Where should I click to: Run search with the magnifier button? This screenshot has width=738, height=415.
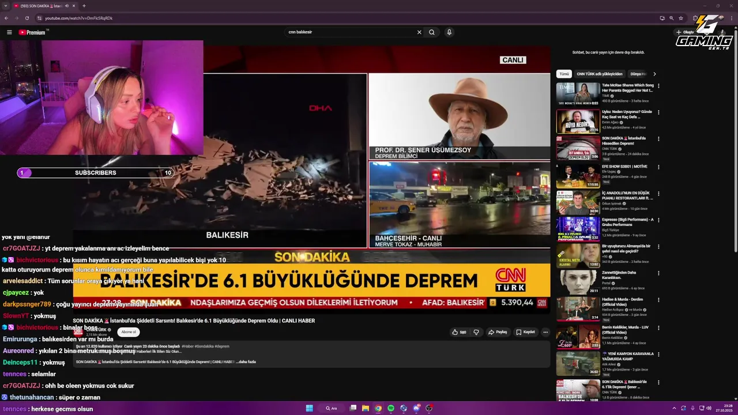pyautogui.click(x=431, y=32)
